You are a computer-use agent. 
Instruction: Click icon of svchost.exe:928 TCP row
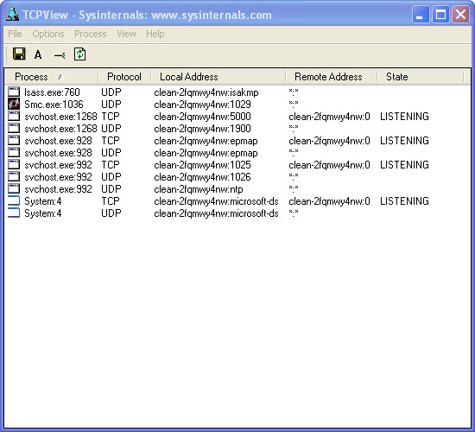point(14,140)
